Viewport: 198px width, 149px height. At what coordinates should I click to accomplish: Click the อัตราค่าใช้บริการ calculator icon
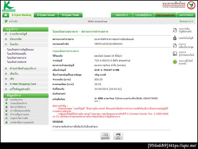point(7,107)
